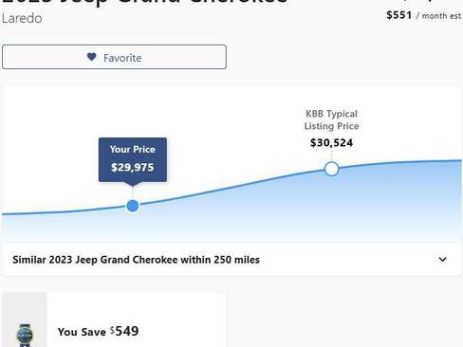Screen dimensions: 463x347
Task: Click the blue Your Price marker dot
Action: (x=133, y=206)
